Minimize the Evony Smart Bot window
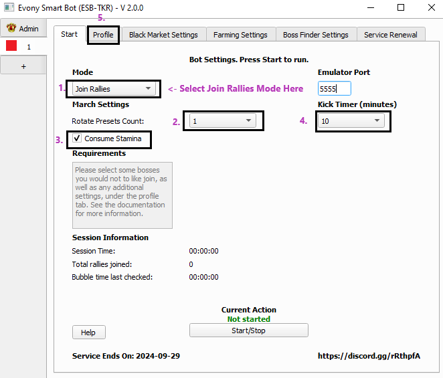This screenshot has height=378, width=443. pyautogui.click(x=369, y=8)
